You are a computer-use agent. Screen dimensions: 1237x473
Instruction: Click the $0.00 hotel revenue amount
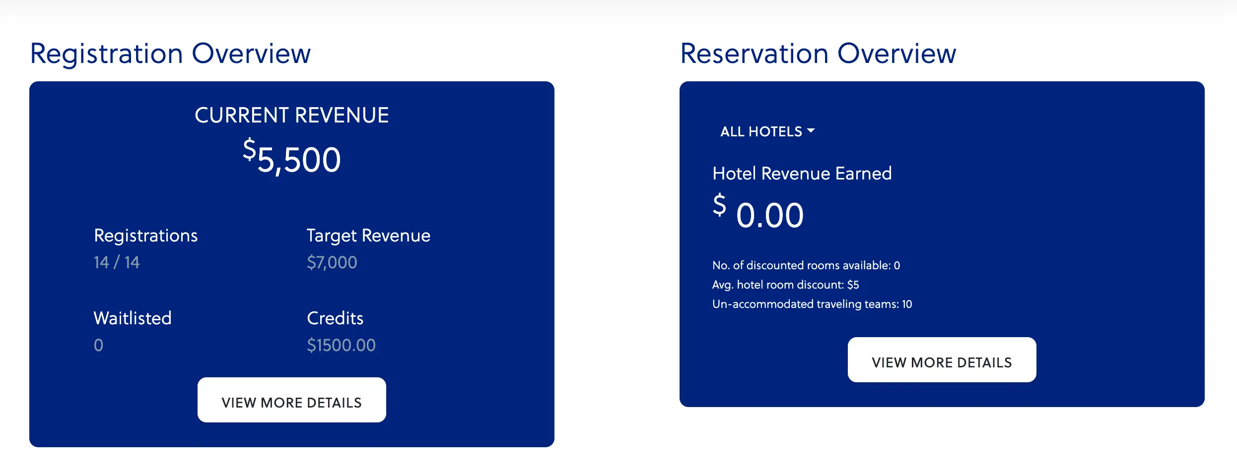pos(758,212)
